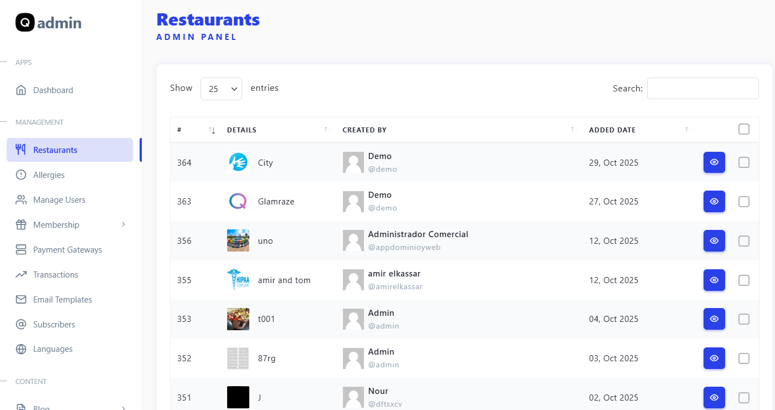775x410 pixels.
Task: Click the t001 restaurant thumbnail image
Action: (x=238, y=319)
